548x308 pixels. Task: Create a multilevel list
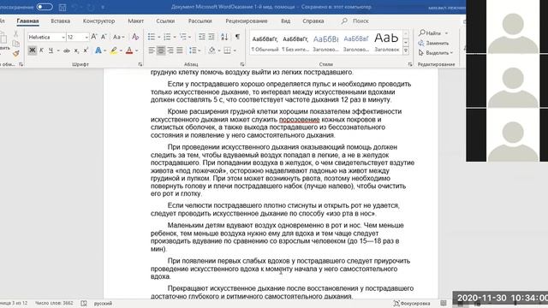click(183, 37)
